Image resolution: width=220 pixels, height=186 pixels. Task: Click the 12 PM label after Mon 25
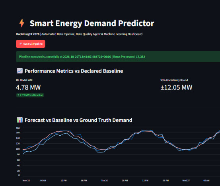click(64, 180)
